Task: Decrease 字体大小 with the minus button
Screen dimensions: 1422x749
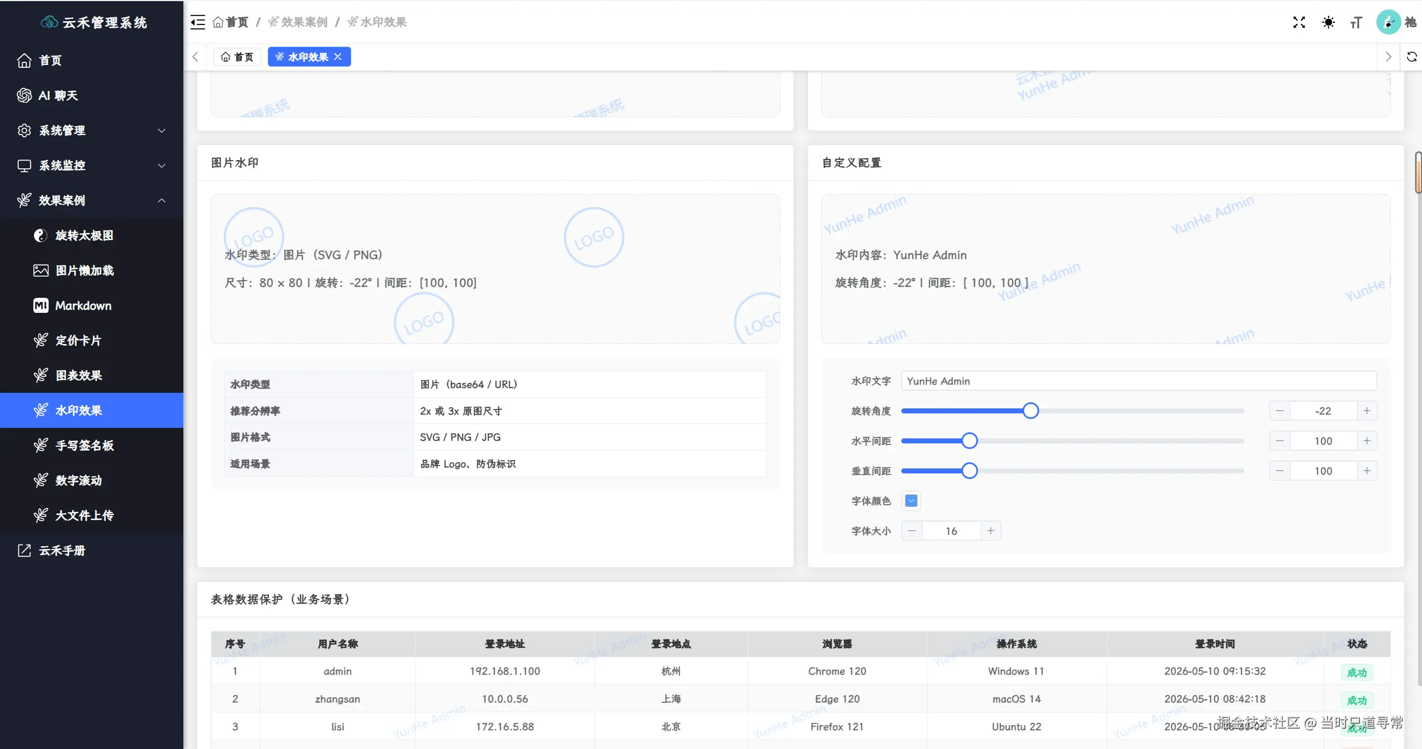Action: tap(912, 531)
